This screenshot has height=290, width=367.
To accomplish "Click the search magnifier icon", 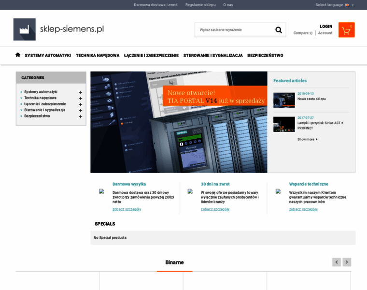I will pyautogui.click(x=279, y=30).
